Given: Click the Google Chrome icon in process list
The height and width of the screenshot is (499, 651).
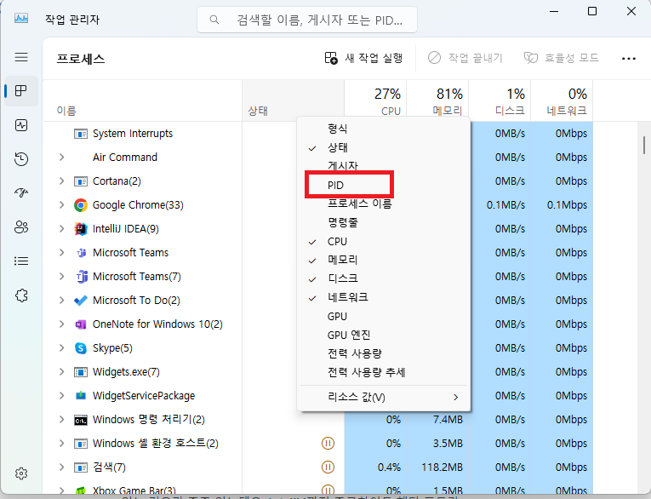Looking at the screenshot, I should 81,205.
